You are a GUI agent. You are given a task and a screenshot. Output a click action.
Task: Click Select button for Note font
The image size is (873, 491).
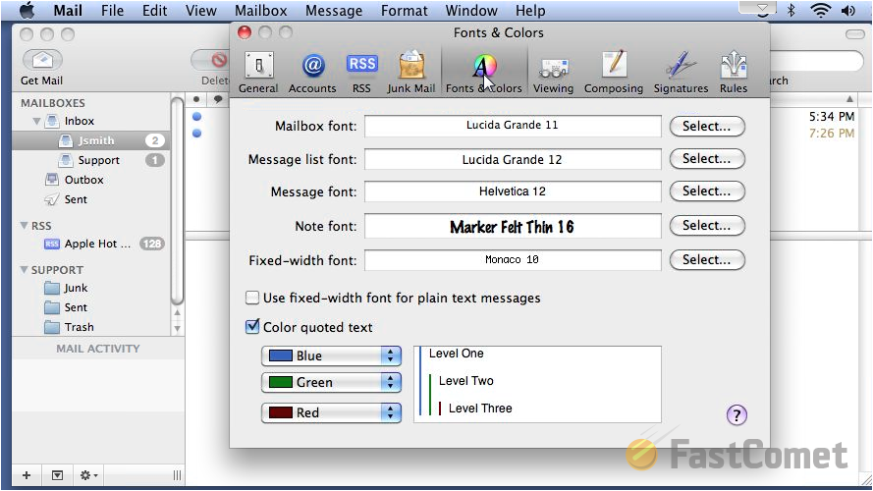706,225
